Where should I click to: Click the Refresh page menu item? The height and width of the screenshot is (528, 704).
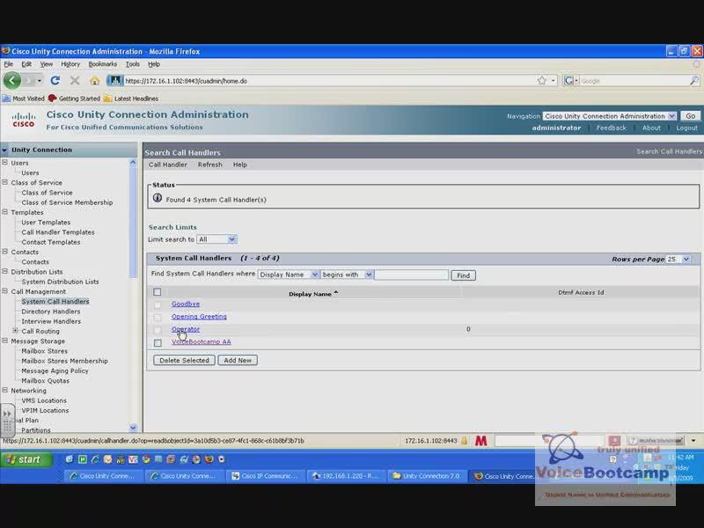click(209, 165)
